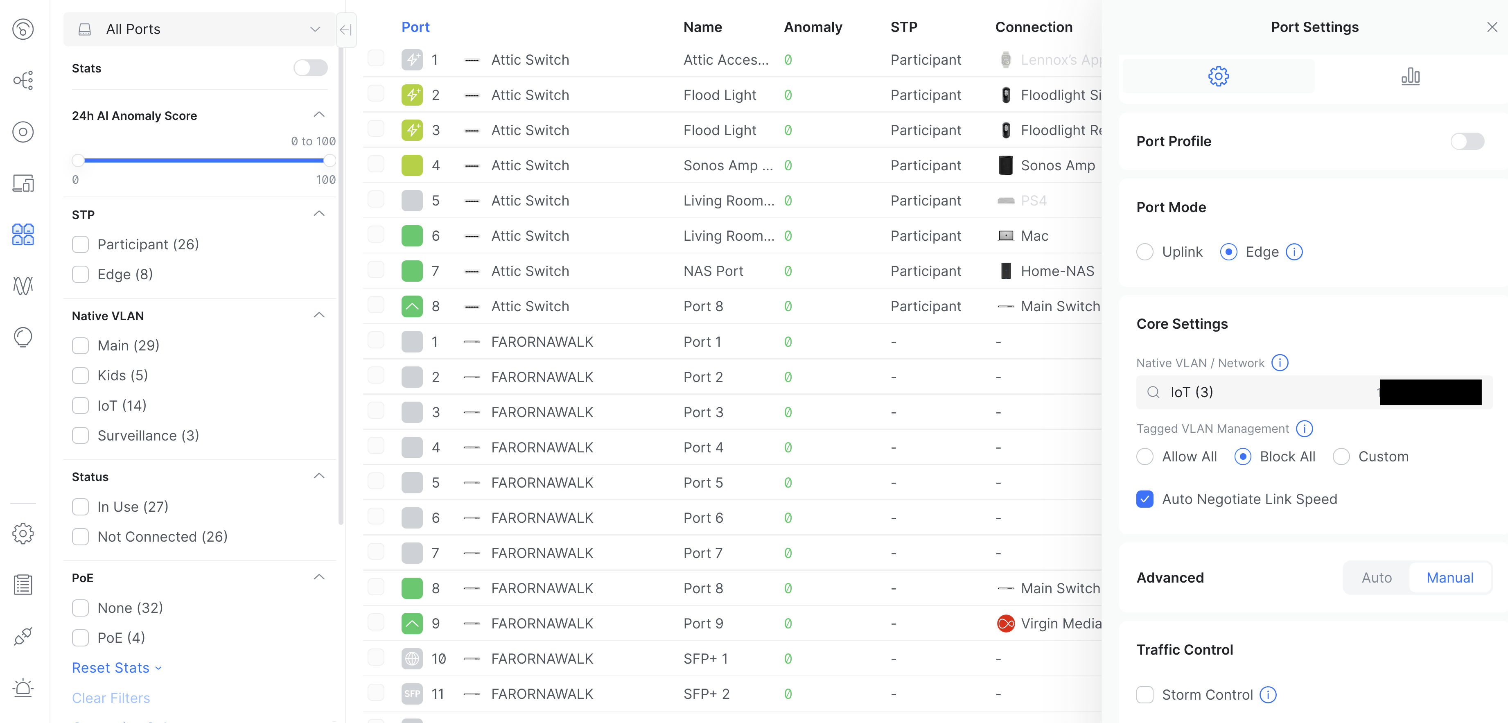Collapse the filter panel arrow
This screenshot has width=1508, height=723.
point(346,29)
